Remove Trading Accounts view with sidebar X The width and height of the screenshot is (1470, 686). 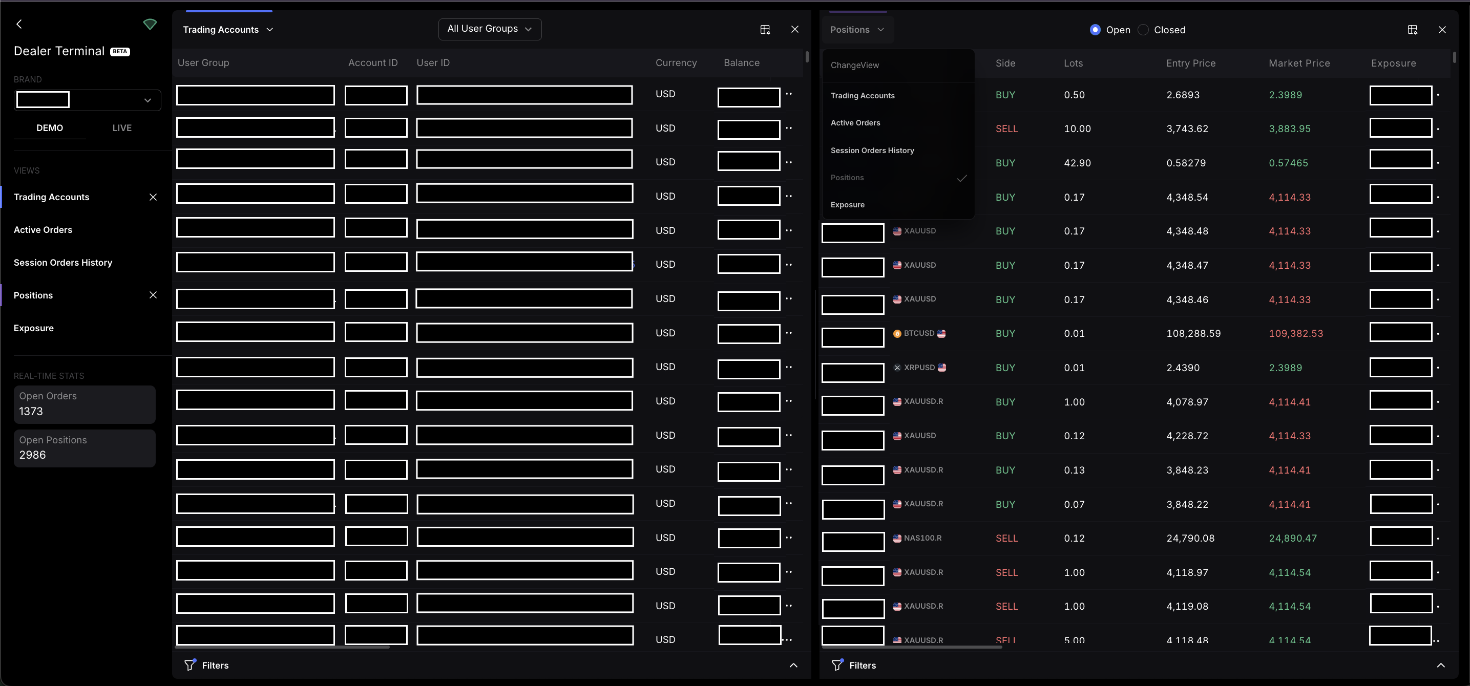[x=153, y=197]
